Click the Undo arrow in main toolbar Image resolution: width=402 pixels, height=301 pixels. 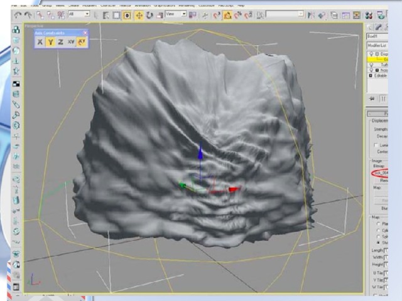pyautogui.click(x=18, y=14)
